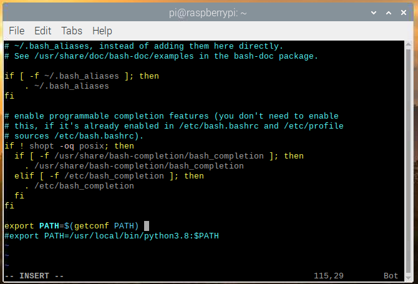Click the line 'if ! shopt -oq posix; then'
The image size is (418, 284).
point(69,146)
